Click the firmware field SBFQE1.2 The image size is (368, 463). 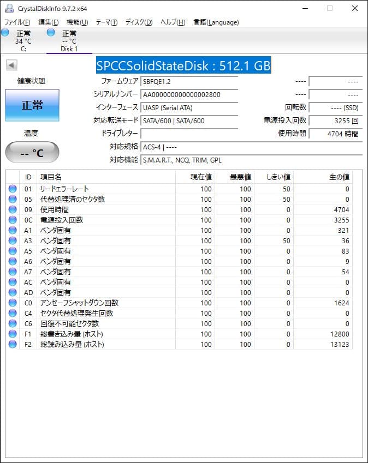189,81
